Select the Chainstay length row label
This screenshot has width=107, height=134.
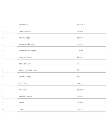pyautogui.click(x=25, y=57)
